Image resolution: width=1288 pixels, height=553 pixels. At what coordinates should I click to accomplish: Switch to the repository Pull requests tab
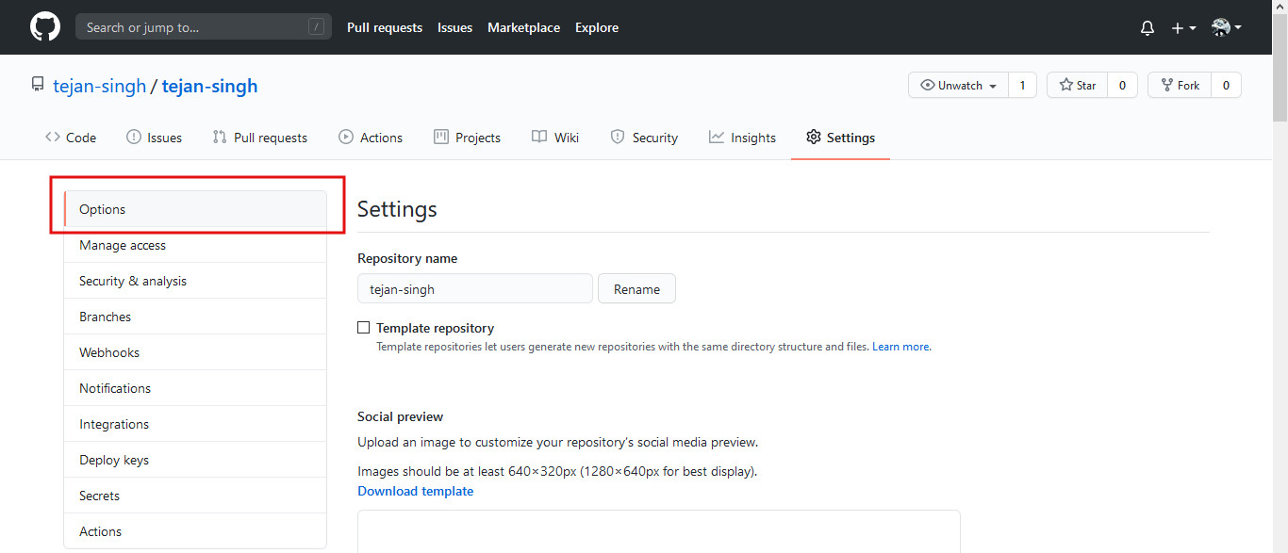point(260,138)
